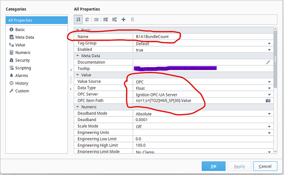Open the Deadband Mode dropdown
The image size is (284, 175).
269,114
